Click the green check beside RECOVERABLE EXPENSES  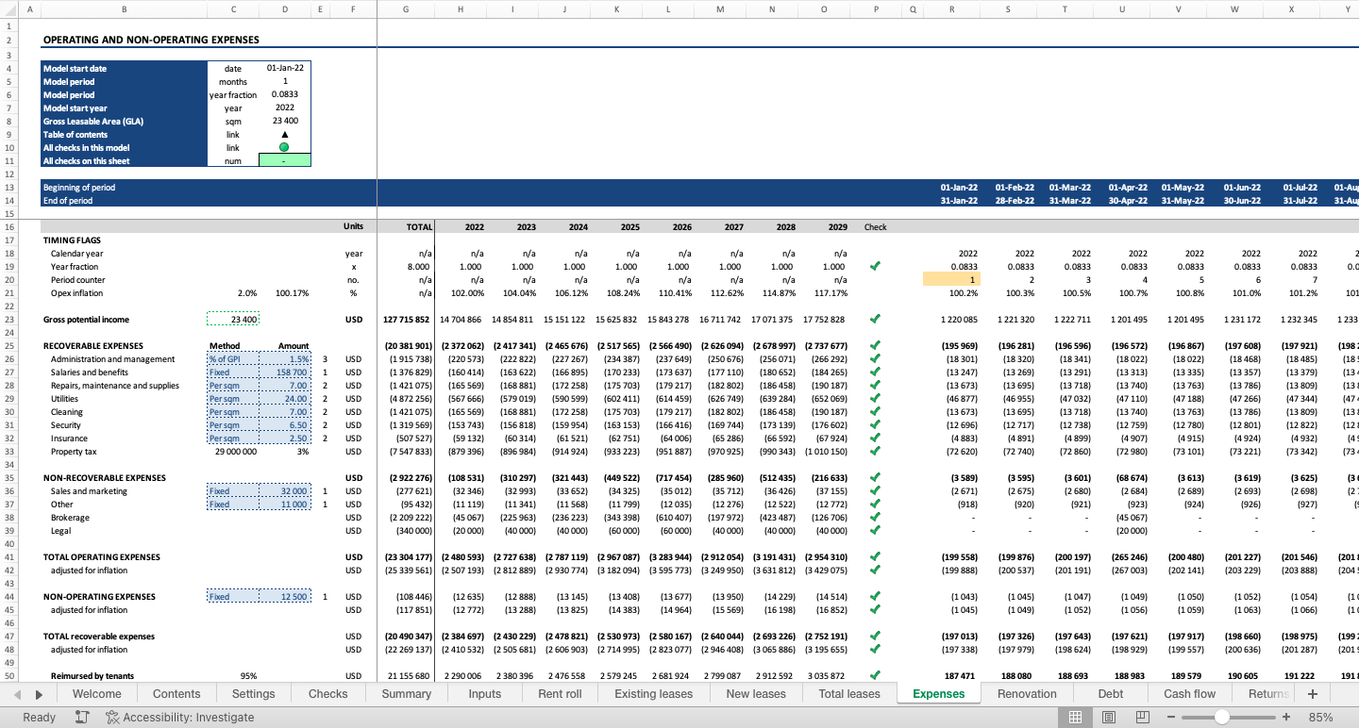tap(874, 345)
